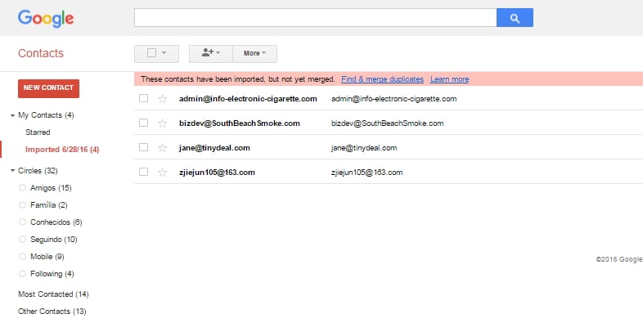
Task: Check the jane@tinydeal.com row checkbox
Action: pos(143,147)
